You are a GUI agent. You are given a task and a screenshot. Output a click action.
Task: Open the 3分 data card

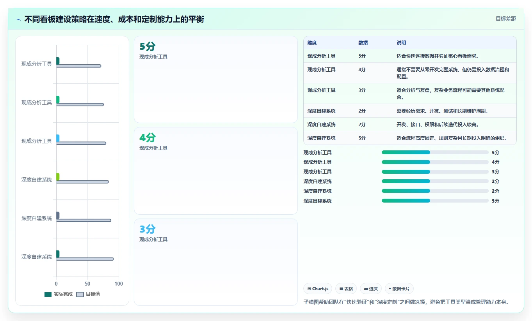pos(216,262)
